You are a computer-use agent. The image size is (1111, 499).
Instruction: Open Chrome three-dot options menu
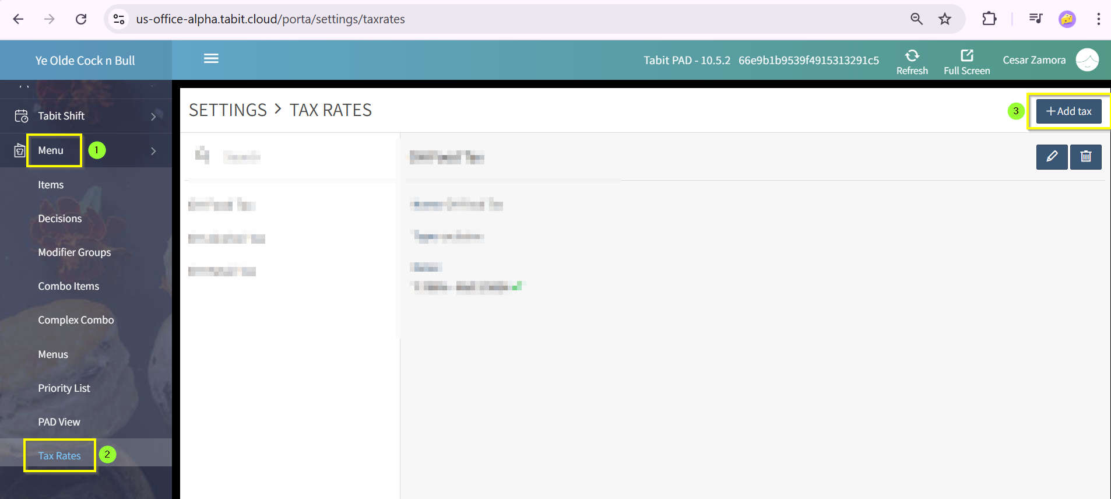1098,19
